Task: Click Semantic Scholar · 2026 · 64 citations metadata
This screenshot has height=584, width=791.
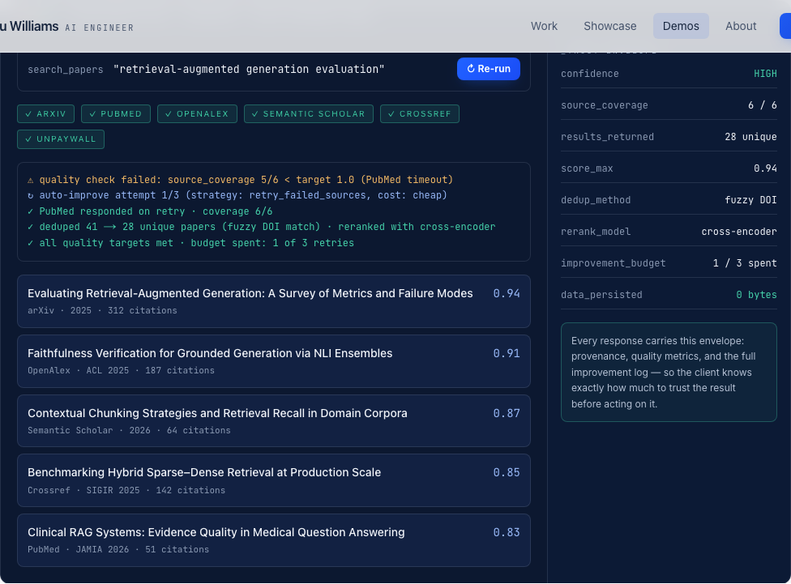Action: coord(129,431)
